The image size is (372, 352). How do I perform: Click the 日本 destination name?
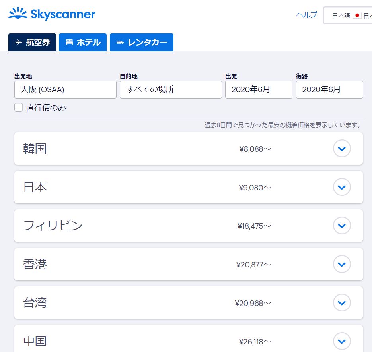click(35, 187)
